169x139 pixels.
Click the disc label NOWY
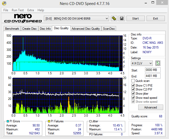(x=147, y=52)
